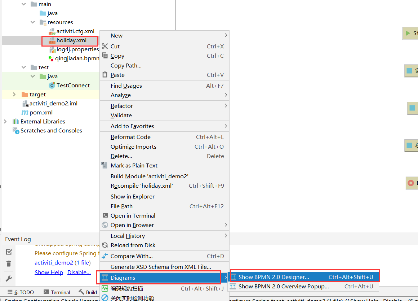The image size is (418, 301).
Task: Open the Terminal tool window tab
Action: coord(57,292)
